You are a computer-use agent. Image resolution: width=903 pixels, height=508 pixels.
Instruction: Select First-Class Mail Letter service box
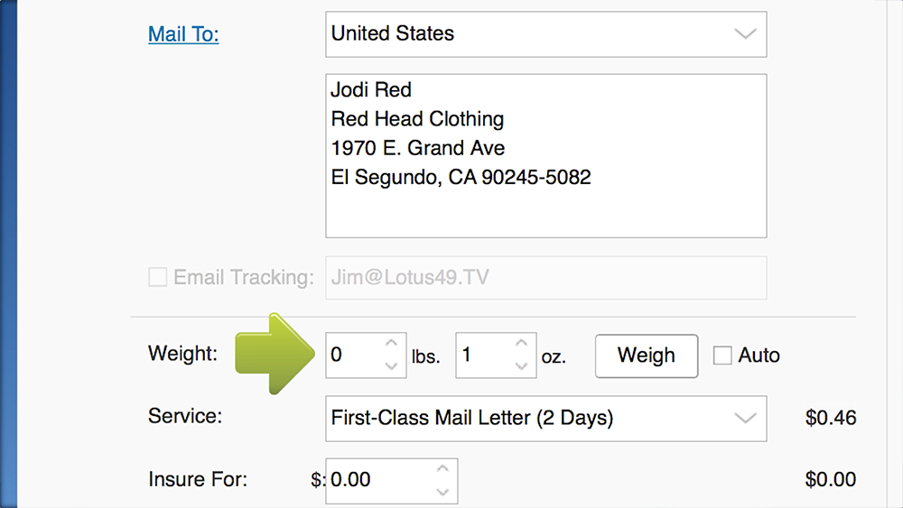(x=546, y=419)
